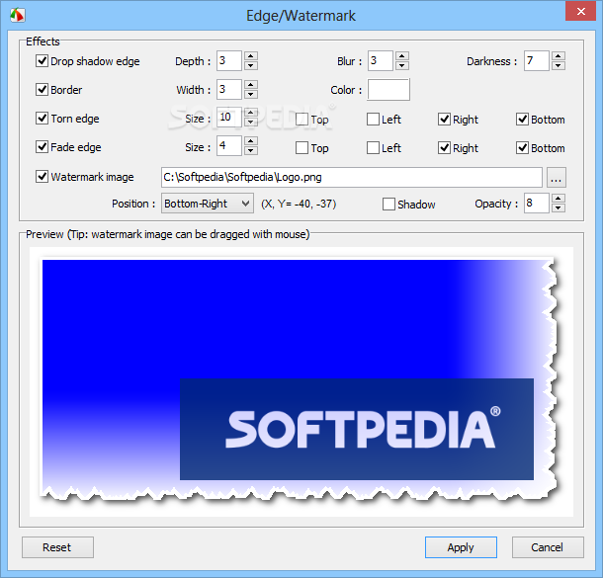Toggle the Border checkbox
The image size is (603, 578).
point(42,89)
